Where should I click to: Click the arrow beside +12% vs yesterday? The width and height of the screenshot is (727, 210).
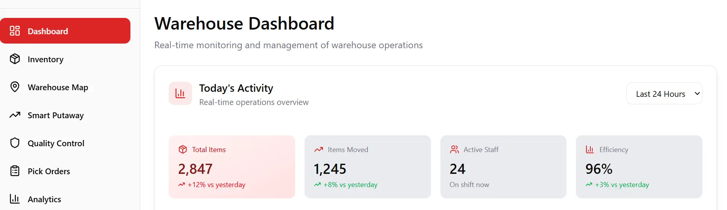182,185
